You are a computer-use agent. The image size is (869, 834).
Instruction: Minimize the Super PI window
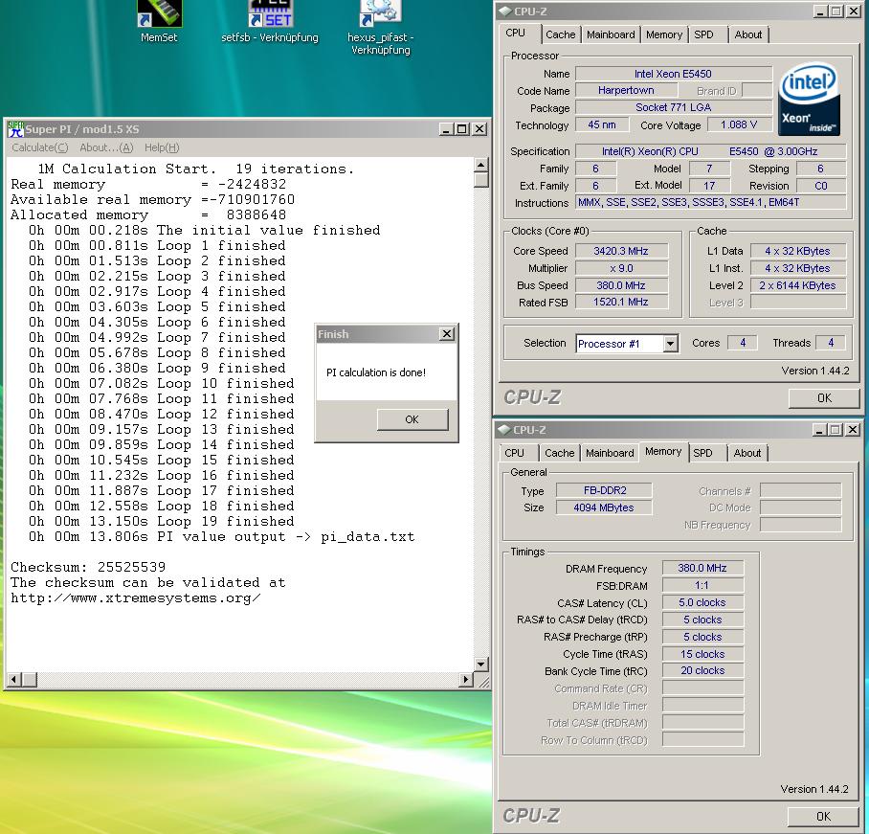pyautogui.click(x=447, y=129)
